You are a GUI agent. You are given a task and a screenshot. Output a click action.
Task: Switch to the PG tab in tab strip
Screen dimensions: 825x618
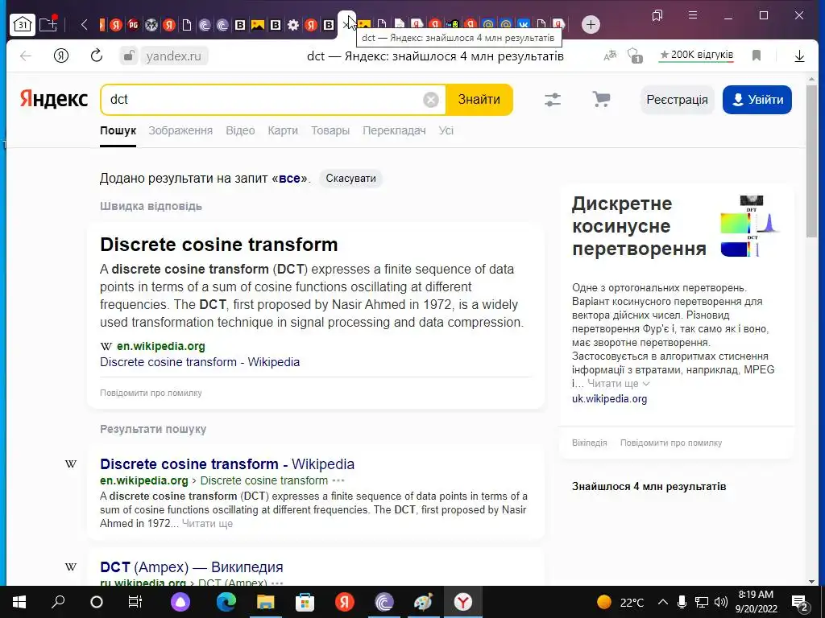134,24
